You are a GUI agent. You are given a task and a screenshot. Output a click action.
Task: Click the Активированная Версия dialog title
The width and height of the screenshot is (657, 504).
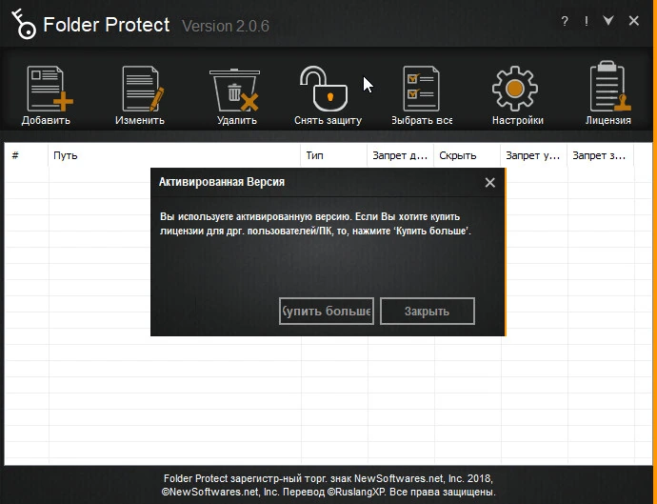[222, 182]
